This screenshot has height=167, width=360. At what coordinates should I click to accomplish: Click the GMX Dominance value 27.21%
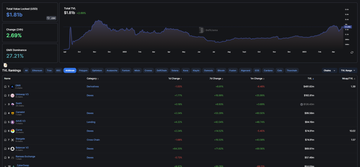(x=15, y=56)
